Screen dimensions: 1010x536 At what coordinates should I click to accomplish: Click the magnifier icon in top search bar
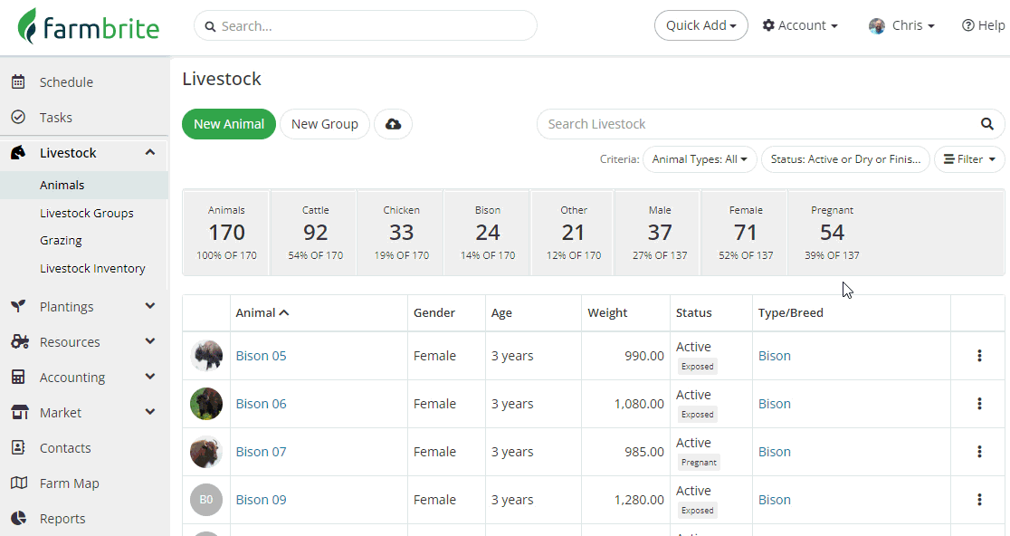pos(210,26)
